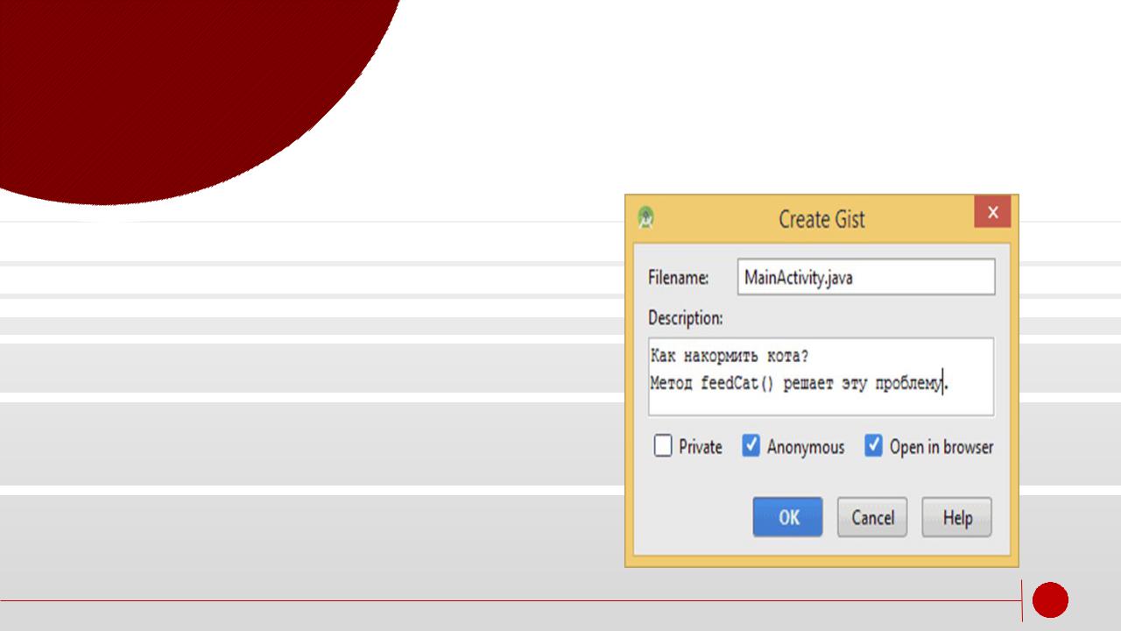This screenshot has height=631, width=1121.
Task: Click the Android Studio icon in Create Gist title bar
Action: click(646, 217)
